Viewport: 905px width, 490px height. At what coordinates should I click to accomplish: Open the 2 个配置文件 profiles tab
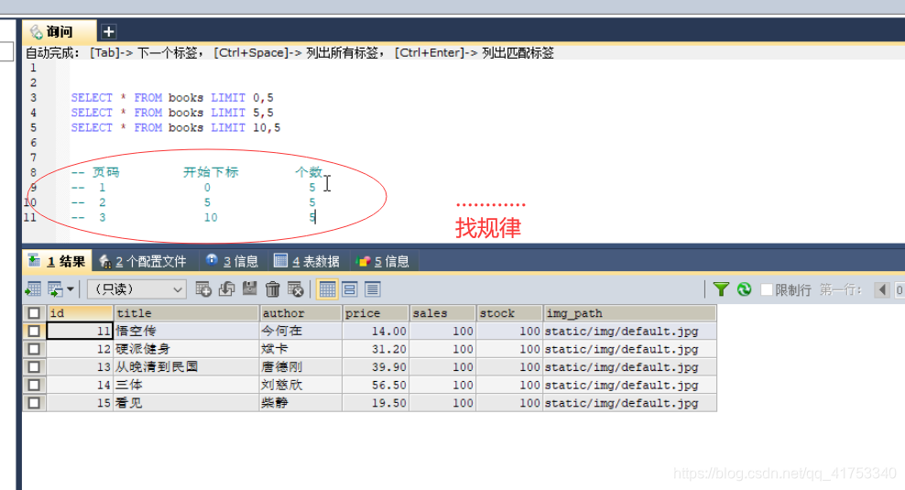click(x=143, y=261)
